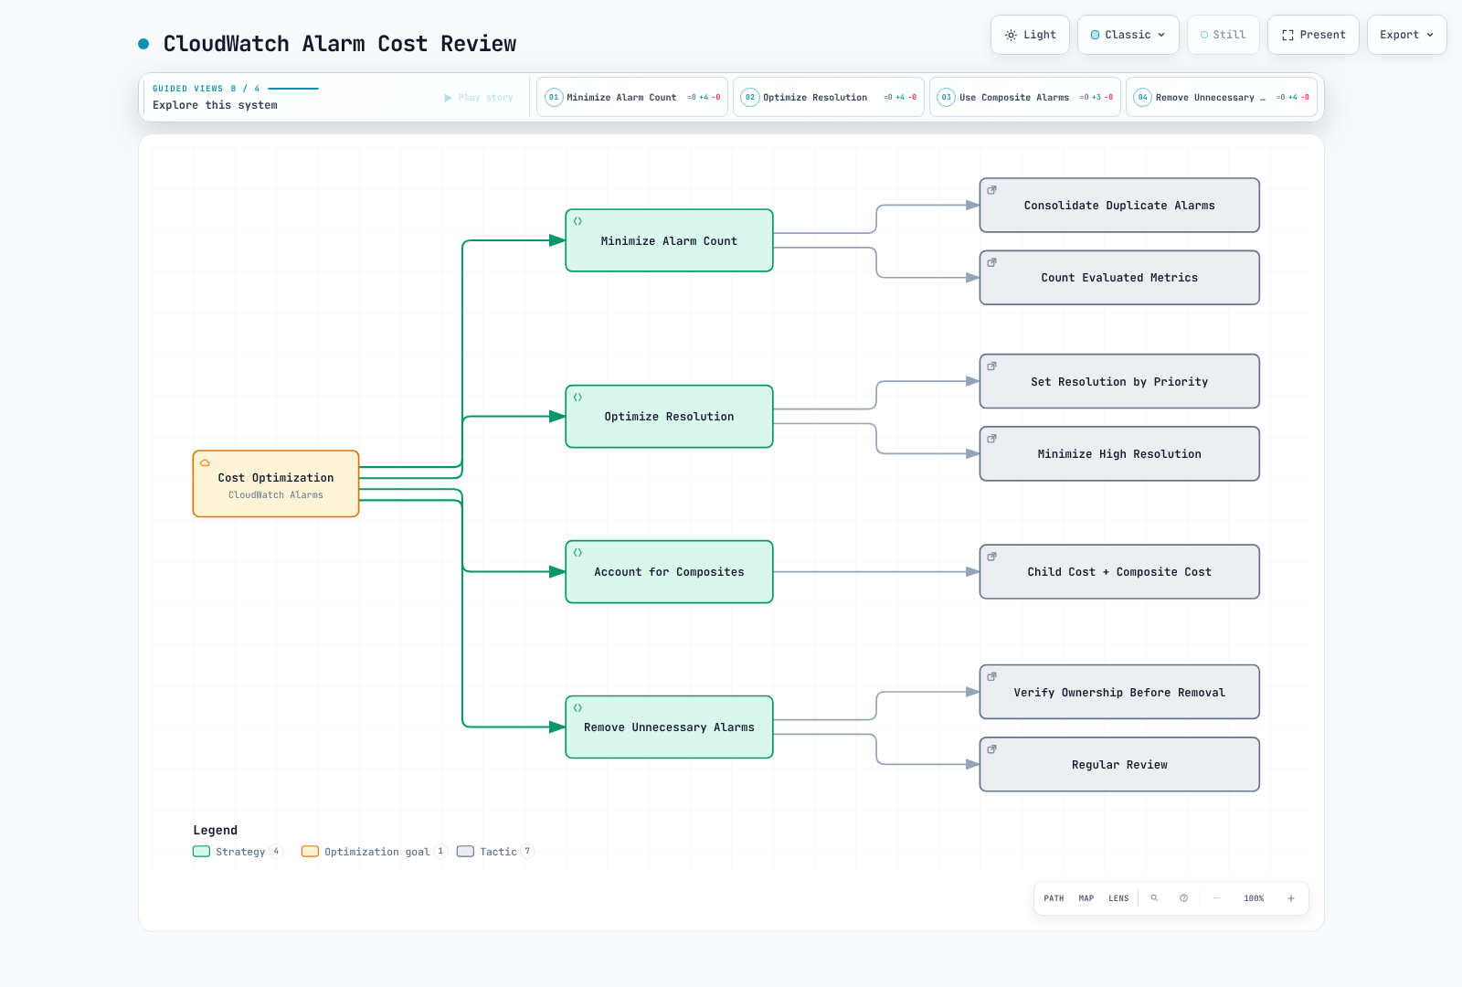Open guided view 01 Minimize Alarm Count
Viewport: 1462px width, 987px height.
pos(632,97)
